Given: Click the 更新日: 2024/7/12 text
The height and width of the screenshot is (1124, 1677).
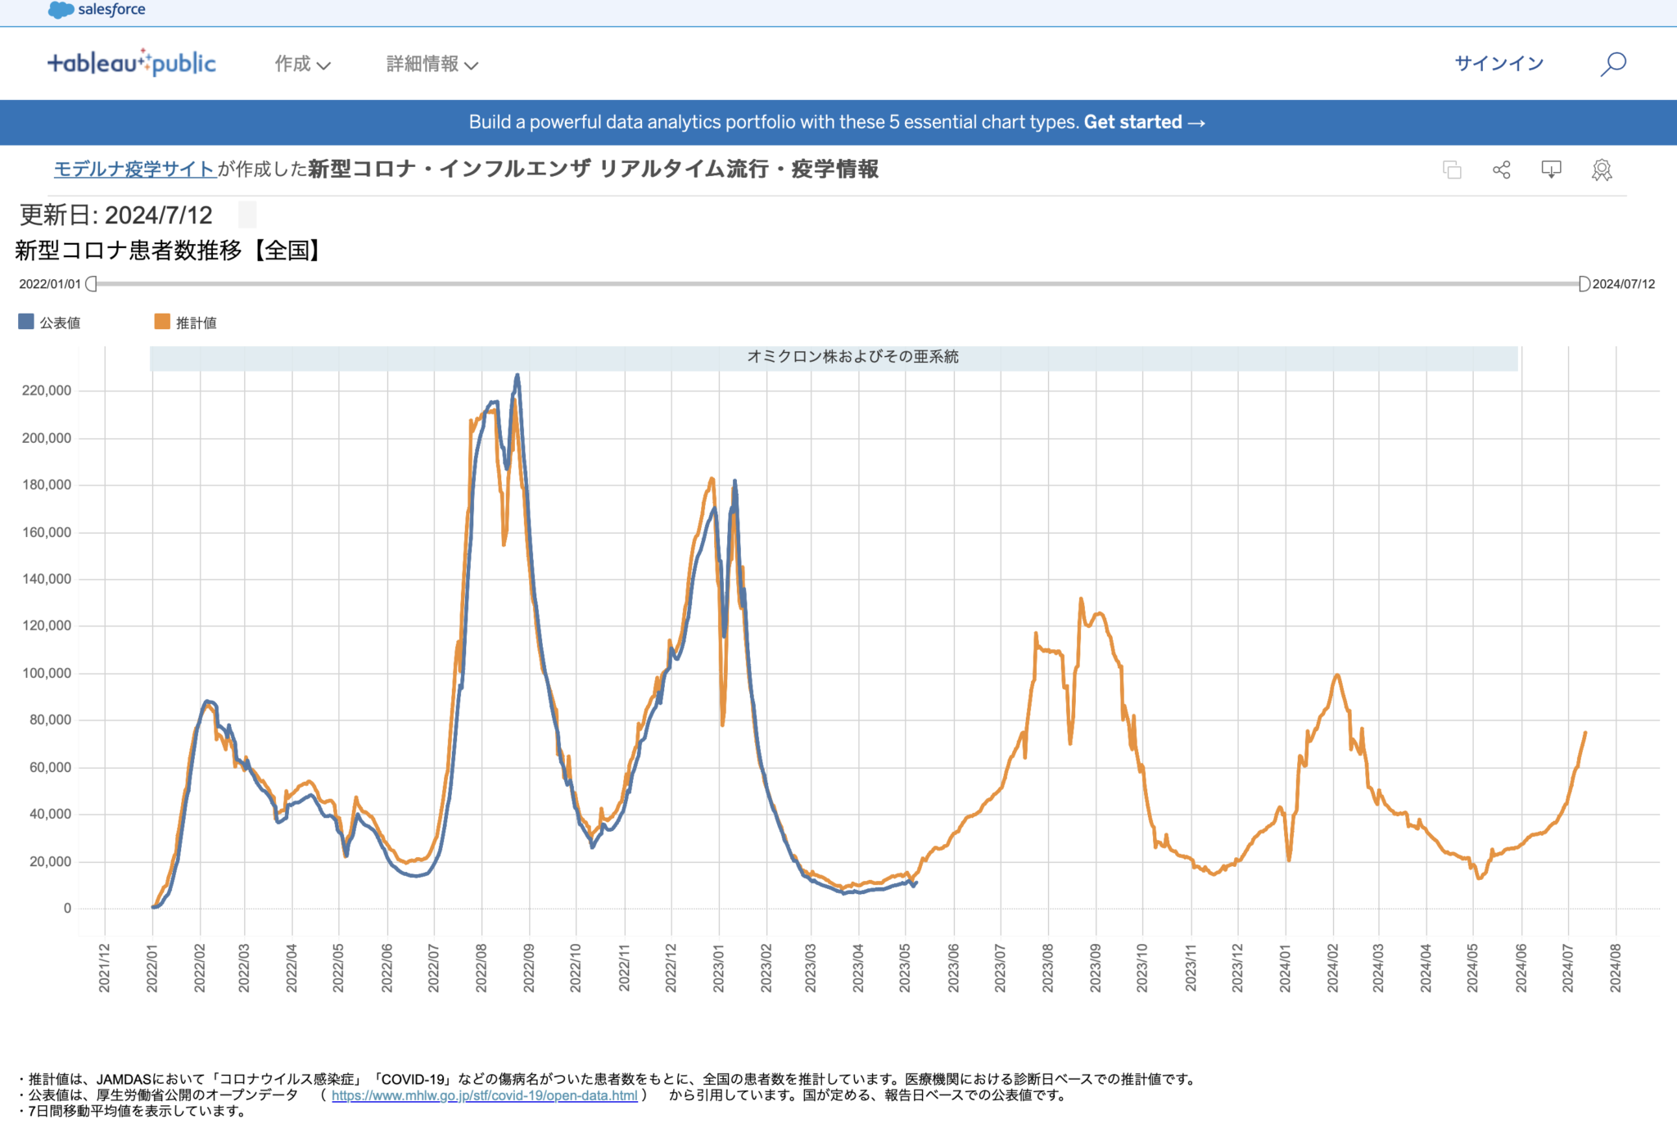Looking at the screenshot, I should [115, 215].
